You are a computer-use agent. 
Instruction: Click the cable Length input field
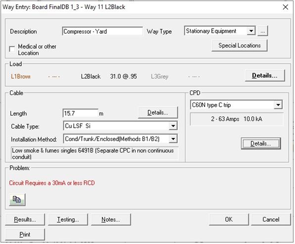click(x=80, y=113)
